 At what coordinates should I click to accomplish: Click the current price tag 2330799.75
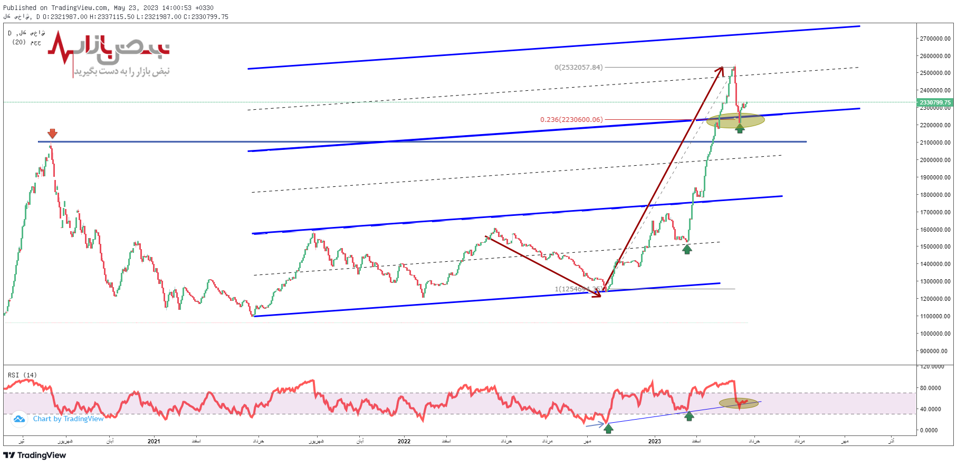935,102
